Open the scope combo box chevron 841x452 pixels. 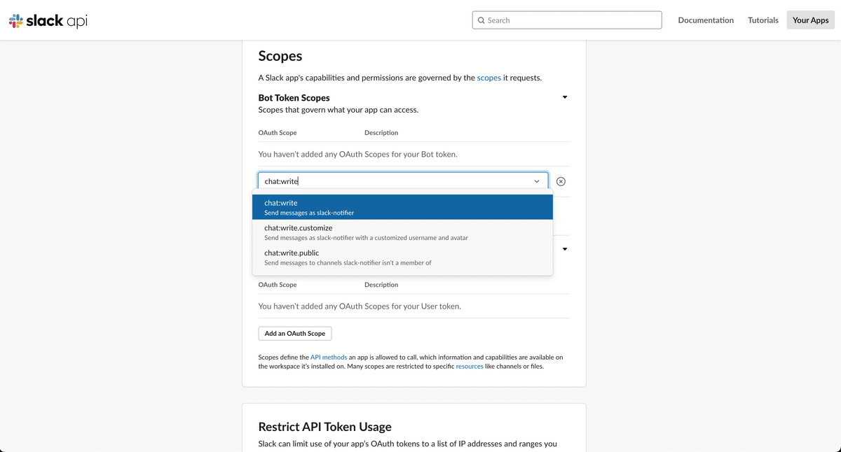(x=537, y=181)
